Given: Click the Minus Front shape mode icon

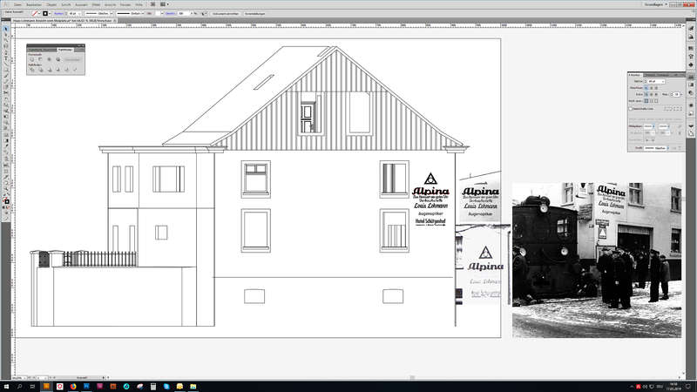Looking at the screenshot, I should tap(40, 59).
